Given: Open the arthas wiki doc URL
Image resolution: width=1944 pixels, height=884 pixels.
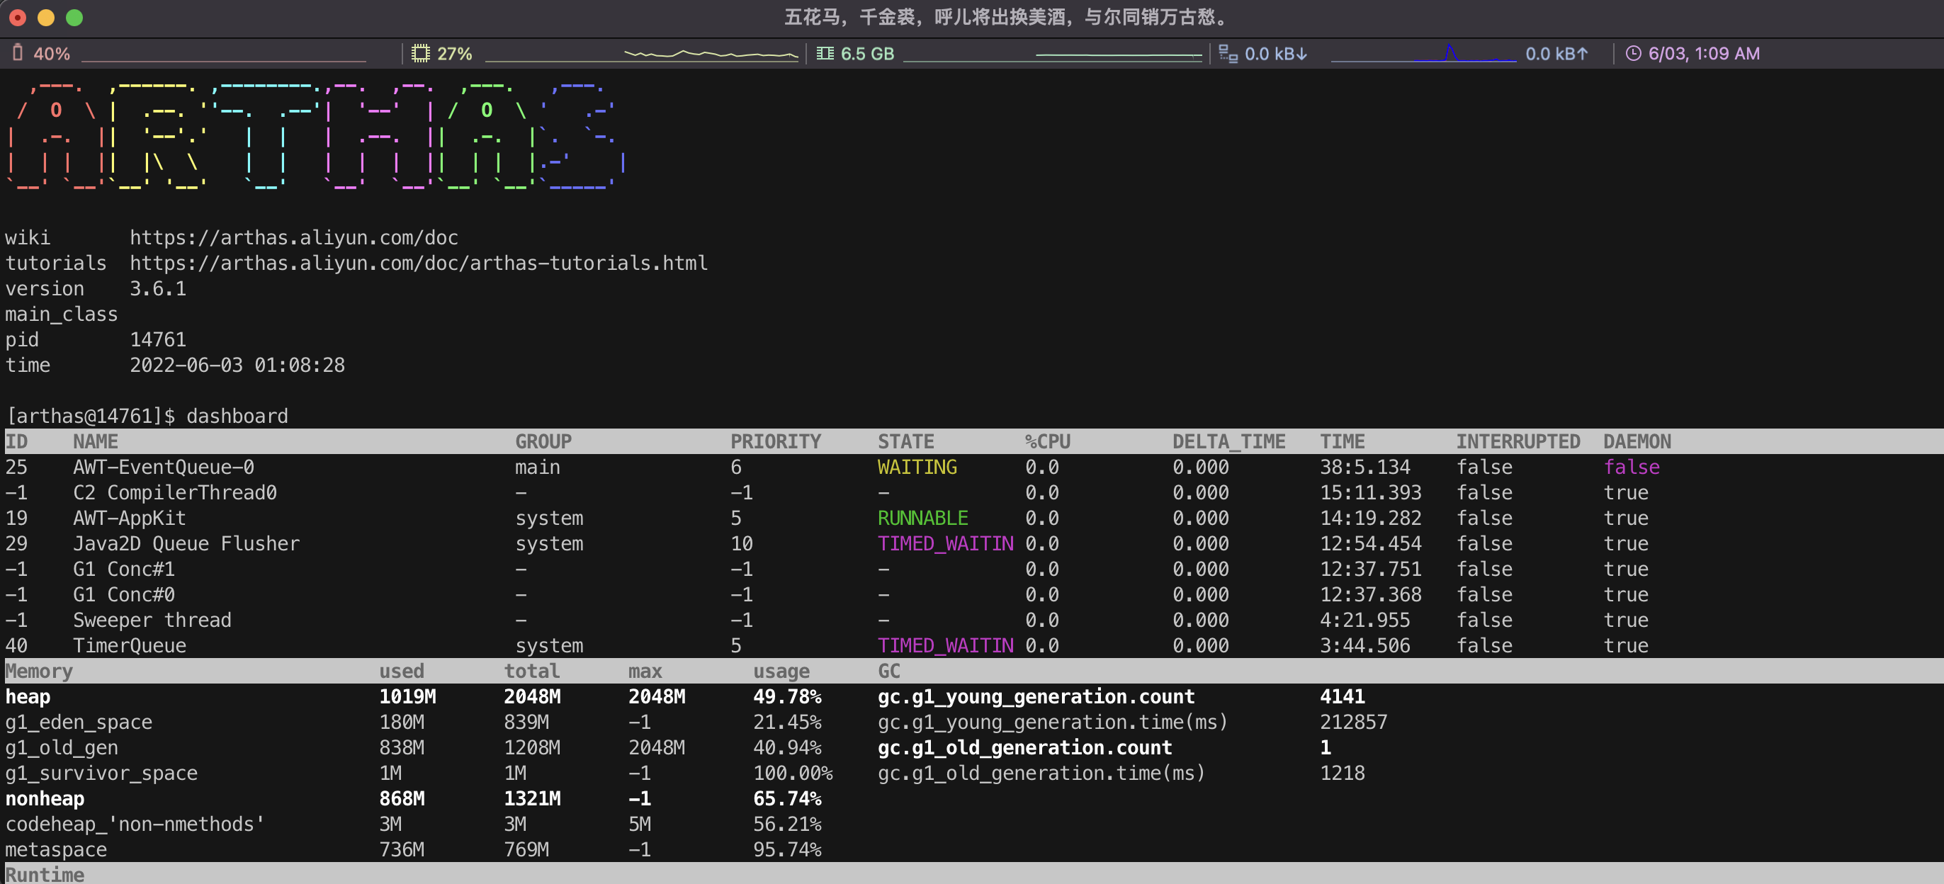Looking at the screenshot, I should (x=293, y=237).
